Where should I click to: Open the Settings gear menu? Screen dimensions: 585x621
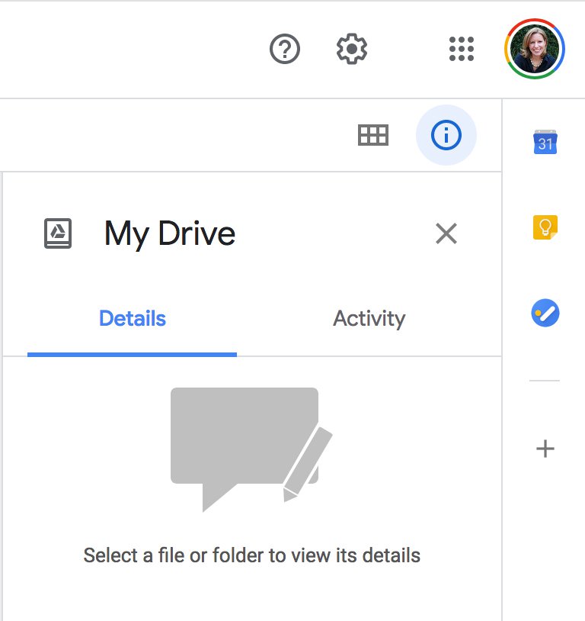352,50
